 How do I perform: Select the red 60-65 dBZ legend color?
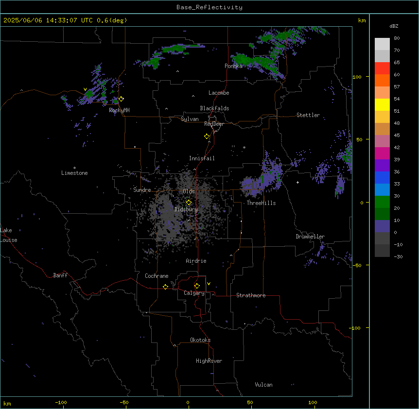382,68
